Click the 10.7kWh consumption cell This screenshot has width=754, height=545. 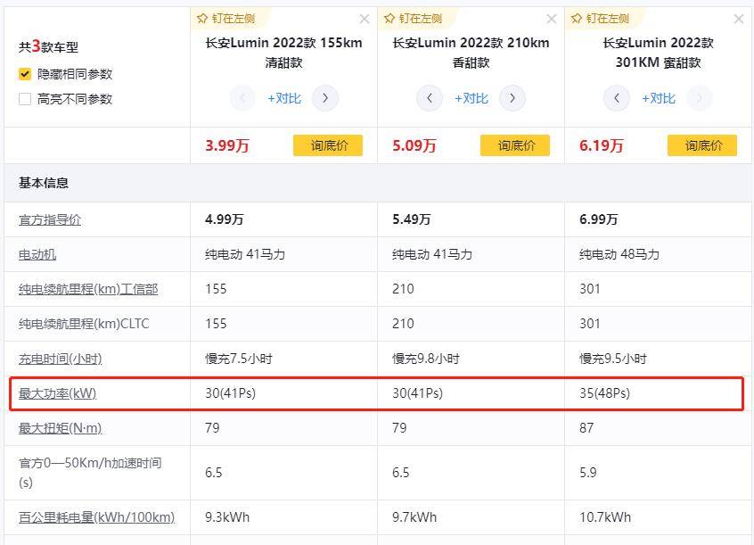[605, 517]
